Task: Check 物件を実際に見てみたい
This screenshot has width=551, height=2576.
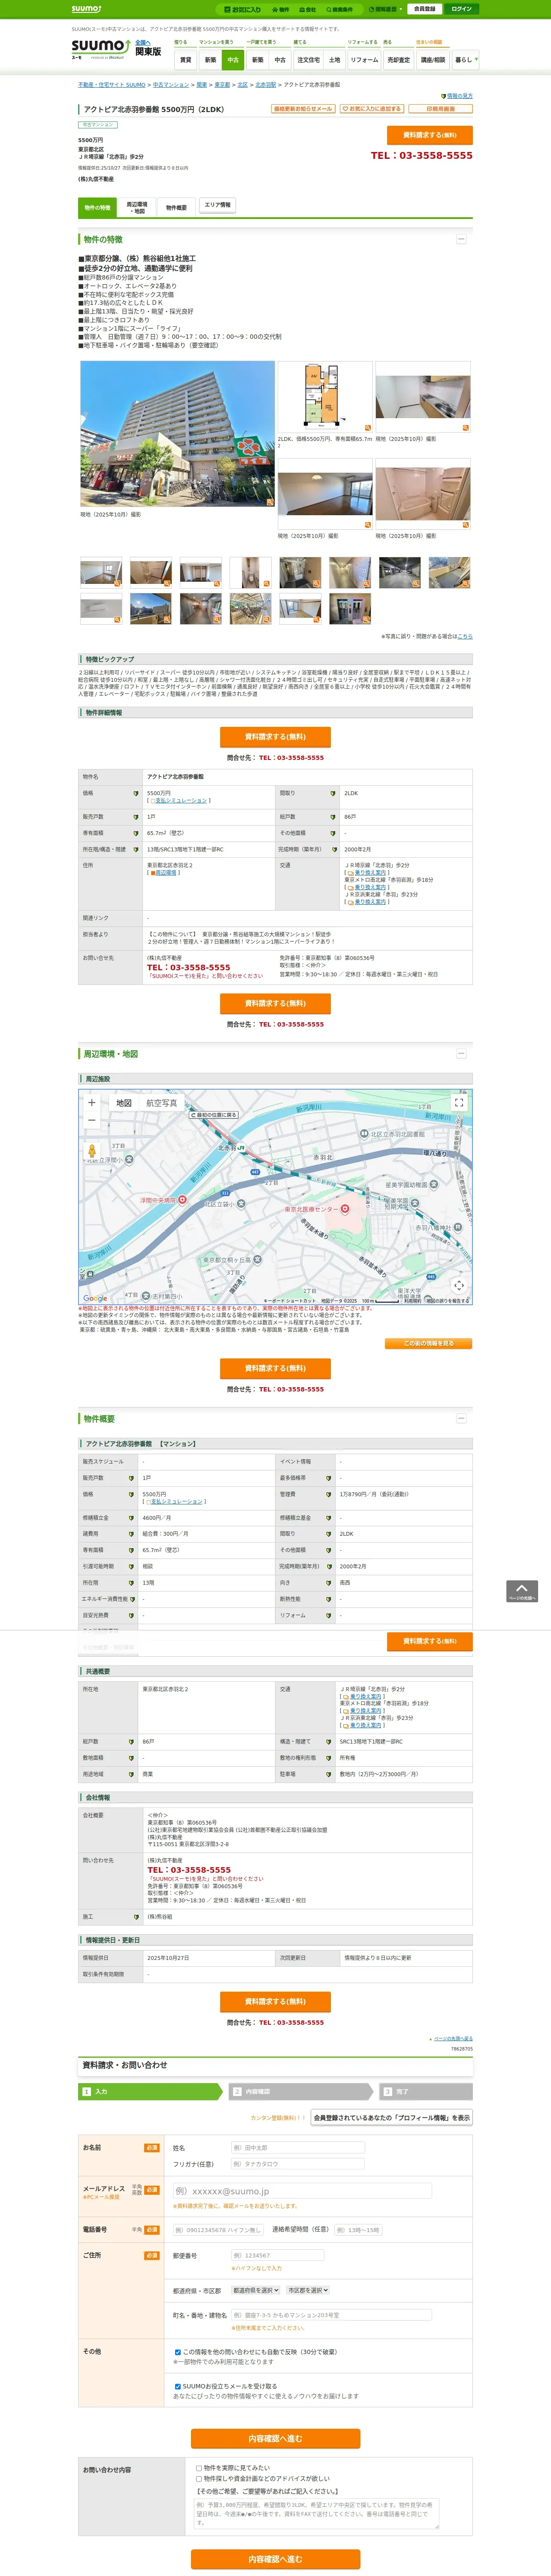Action: pos(199,2468)
